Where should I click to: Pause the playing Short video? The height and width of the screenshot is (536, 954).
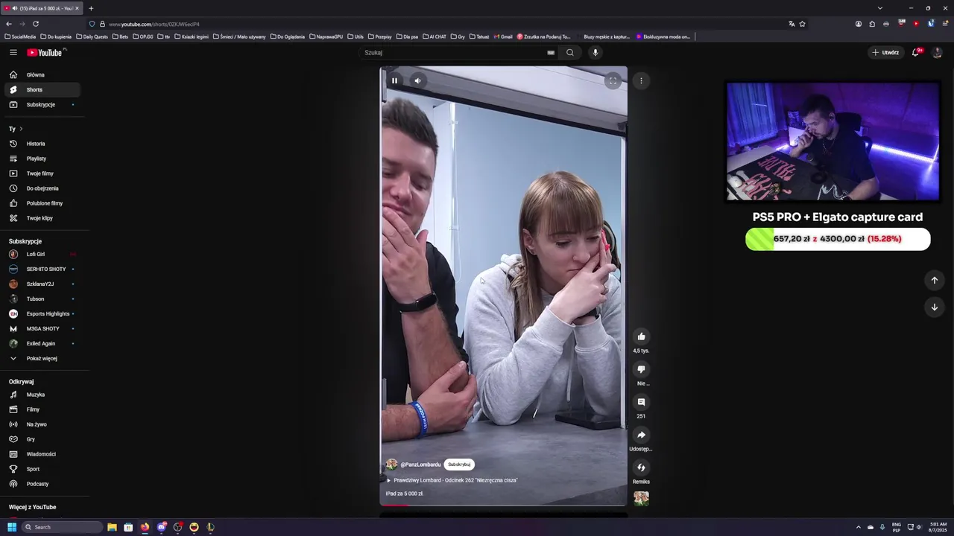(x=394, y=80)
